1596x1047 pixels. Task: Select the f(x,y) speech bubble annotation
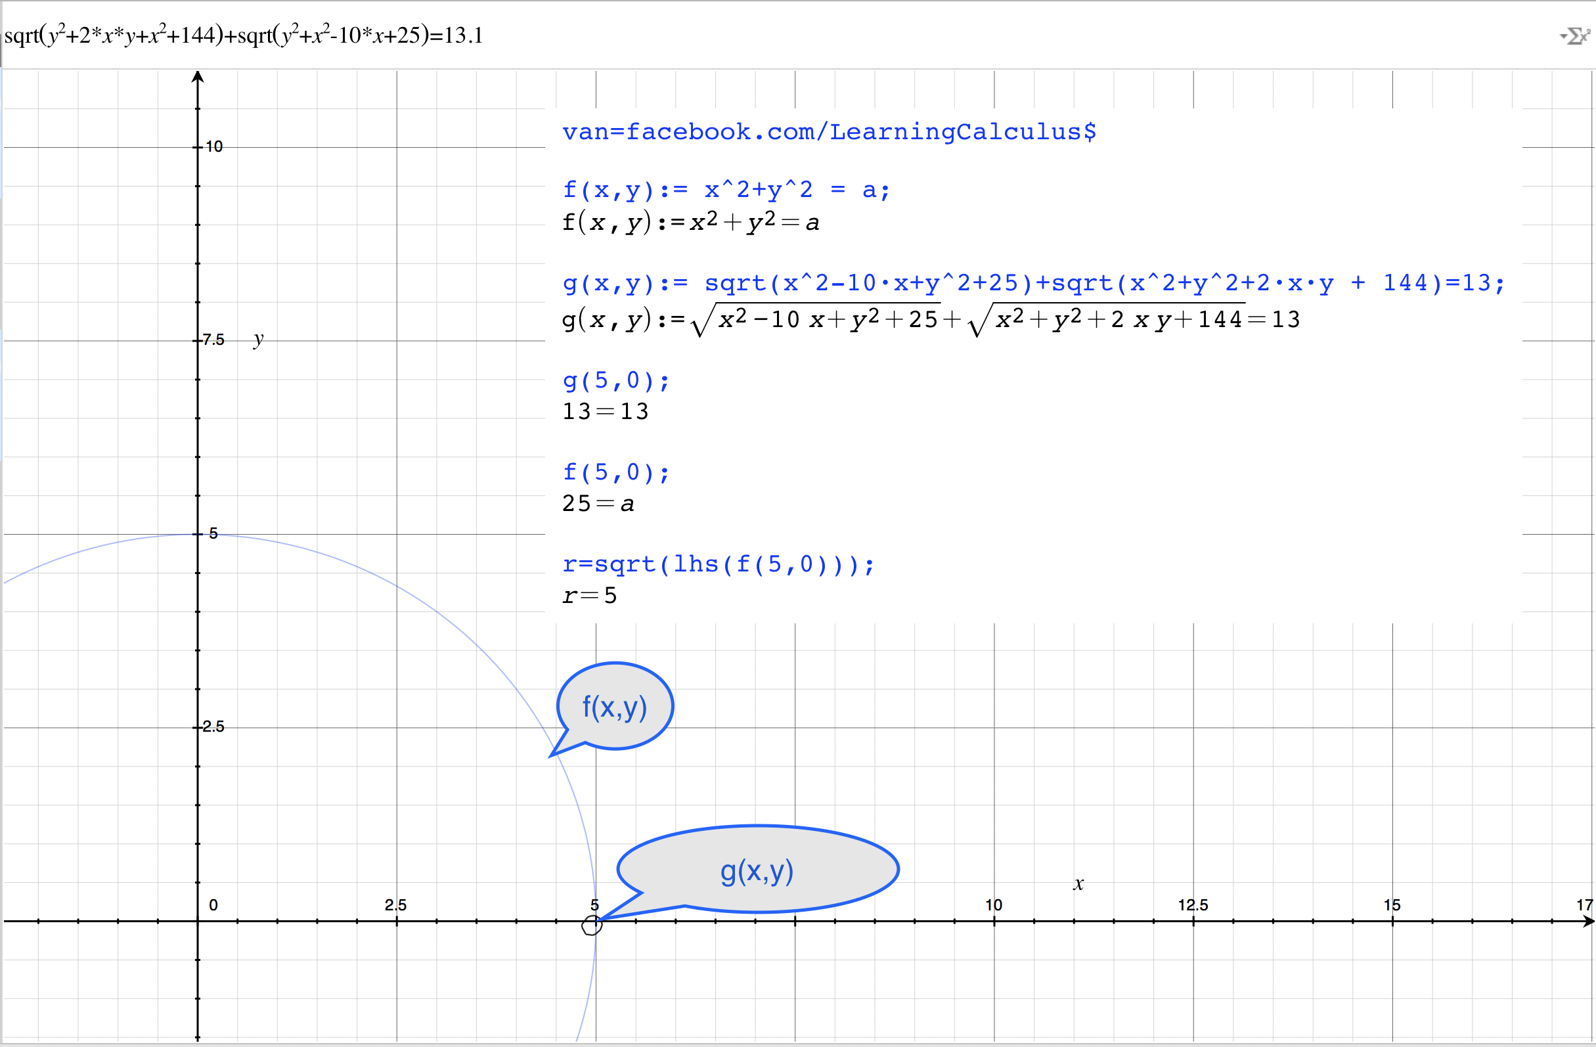(615, 706)
